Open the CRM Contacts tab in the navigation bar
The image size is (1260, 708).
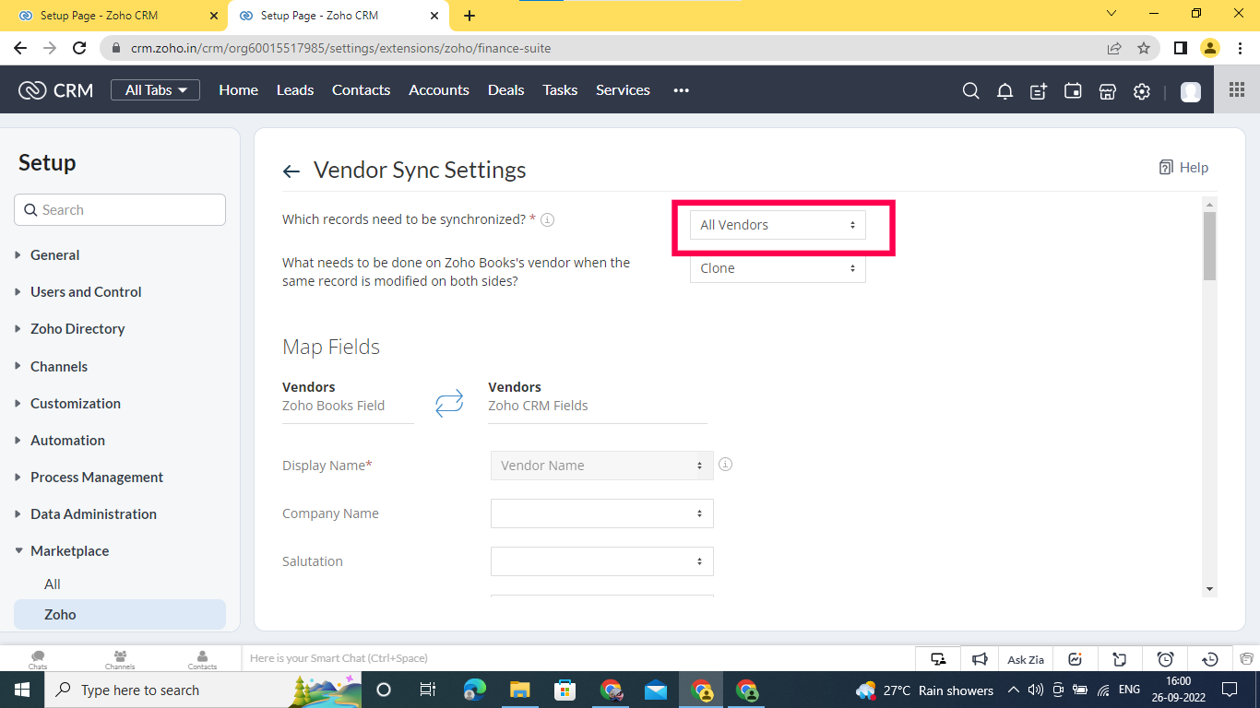[361, 89]
